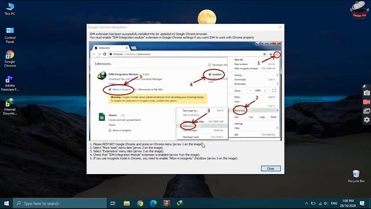This screenshot has height=209, width=371.
Task: Click the sync tray icon beside the network icon
Action: 313,204
